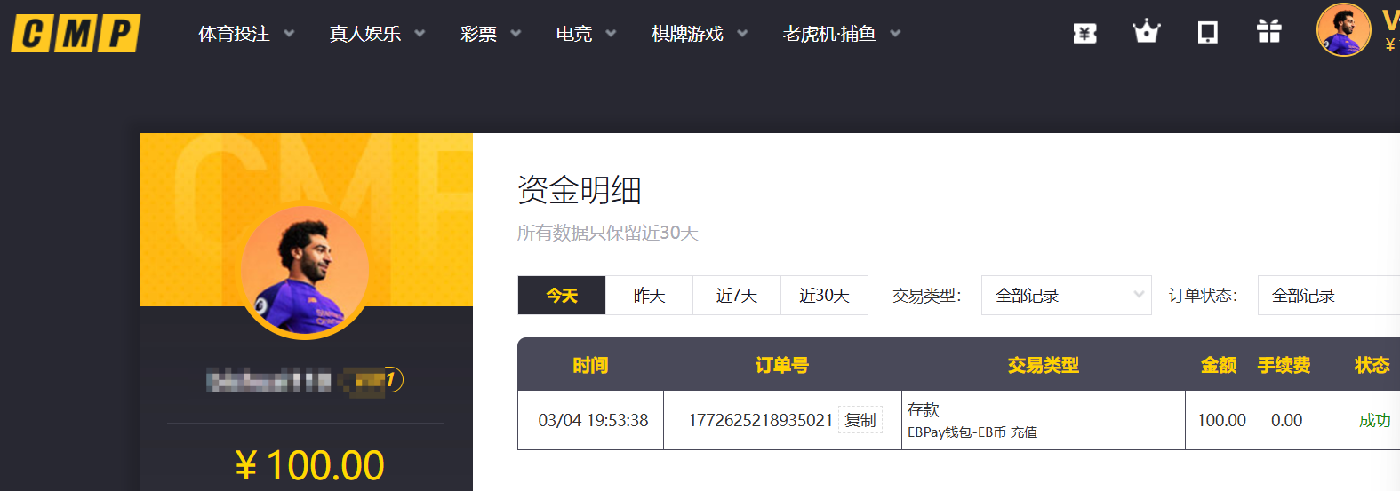Open the 彩票 menu item
This screenshot has width=1400, height=491.
[x=490, y=34]
